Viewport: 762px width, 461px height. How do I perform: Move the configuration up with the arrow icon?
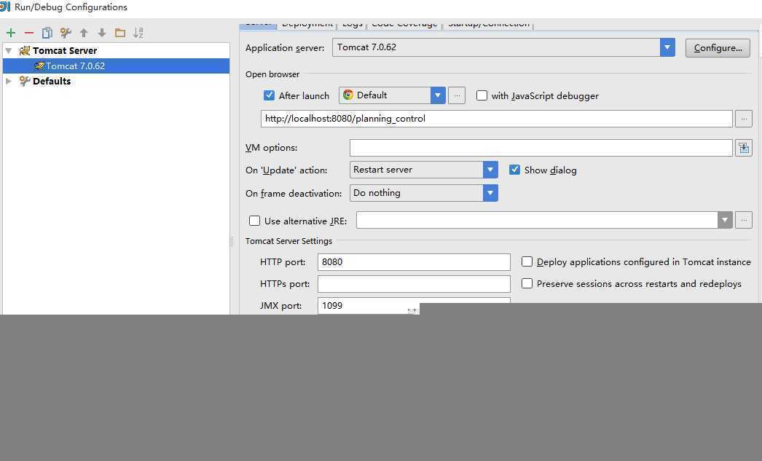(84, 33)
